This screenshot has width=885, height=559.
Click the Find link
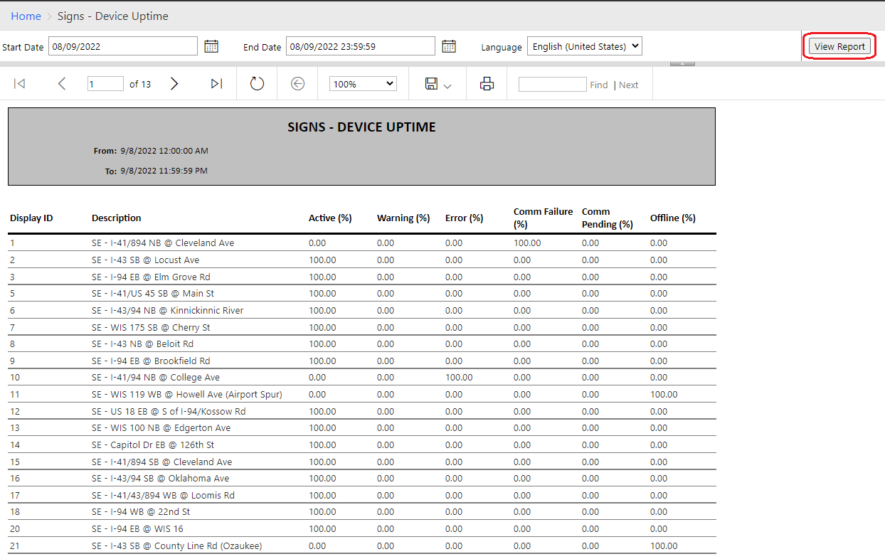click(599, 85)
